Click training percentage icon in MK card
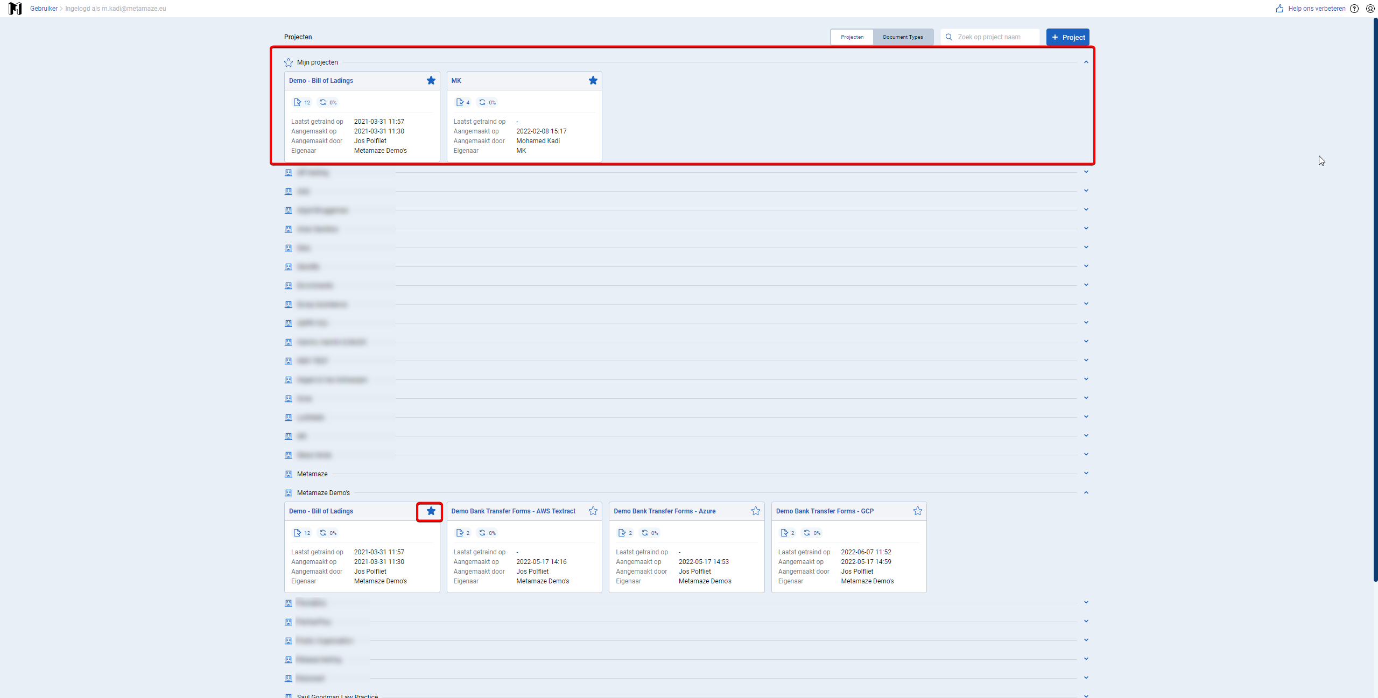The width and height of the screenshot is (1378, 698). click(482, 102)
